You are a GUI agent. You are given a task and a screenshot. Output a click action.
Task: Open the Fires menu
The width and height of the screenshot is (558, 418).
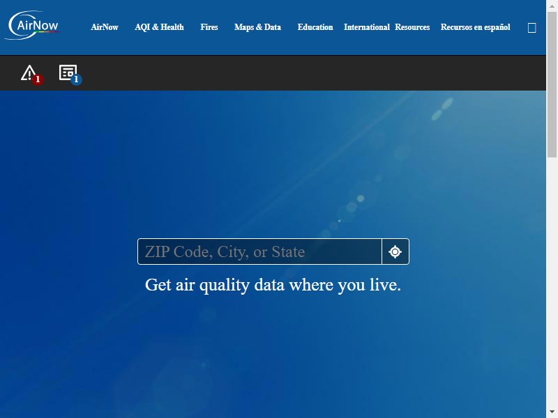coord(209,27)
